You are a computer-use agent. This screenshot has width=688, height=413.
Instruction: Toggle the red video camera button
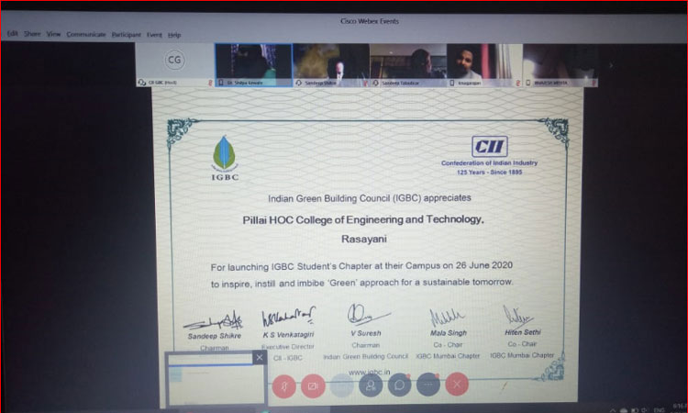(313, 386)
